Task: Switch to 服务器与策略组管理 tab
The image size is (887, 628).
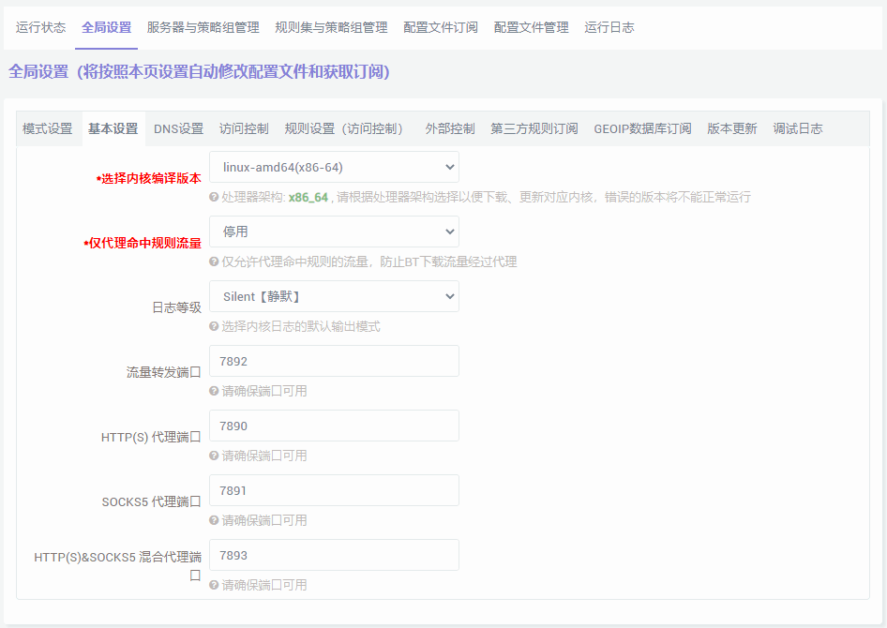Action: (x=203, y=27)
